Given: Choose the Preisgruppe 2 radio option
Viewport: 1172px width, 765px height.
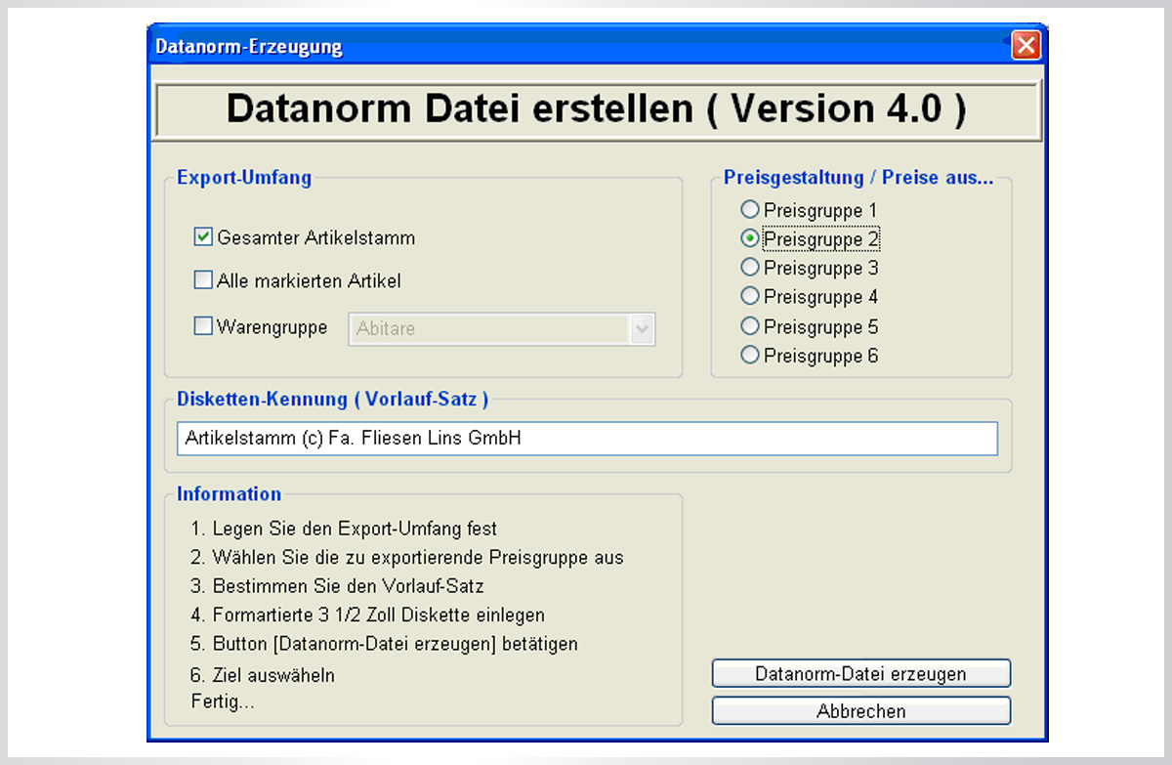Looking at the screenshot, I should [750, 238].
